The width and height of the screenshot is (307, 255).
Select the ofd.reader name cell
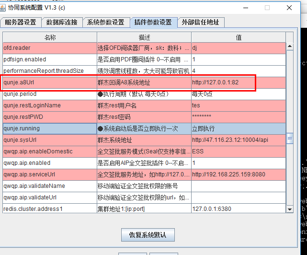tap(50, 48)
